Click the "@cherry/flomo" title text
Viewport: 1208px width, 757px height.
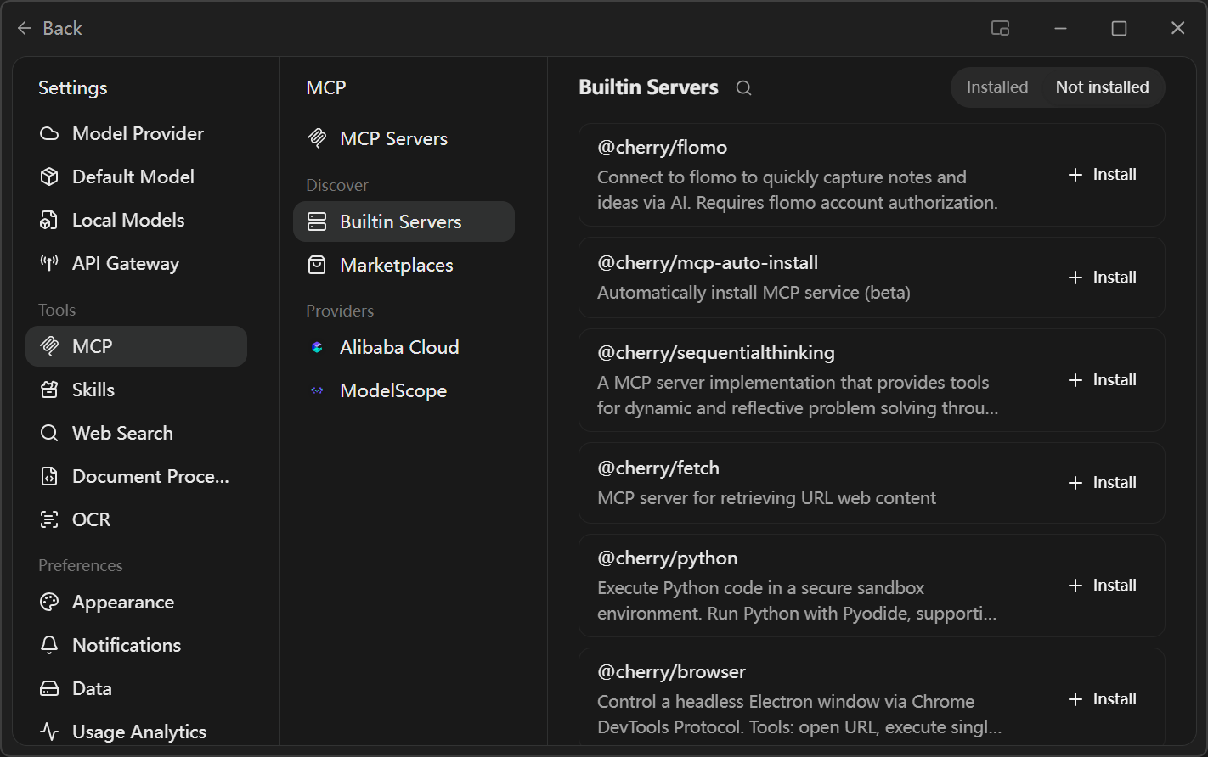[x=663, y=147]
